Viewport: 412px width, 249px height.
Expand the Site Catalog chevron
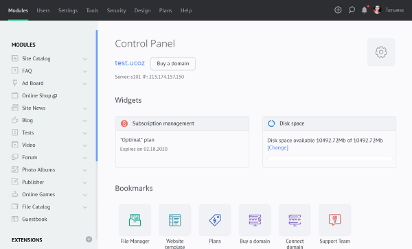pyautogui.click(x=85, y=59)
